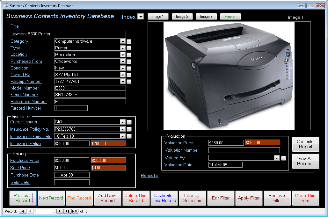The height and width of the screenshot is (217, 328).
Task: Toggle checkbox beside Category field
Action: click(129, 41)
